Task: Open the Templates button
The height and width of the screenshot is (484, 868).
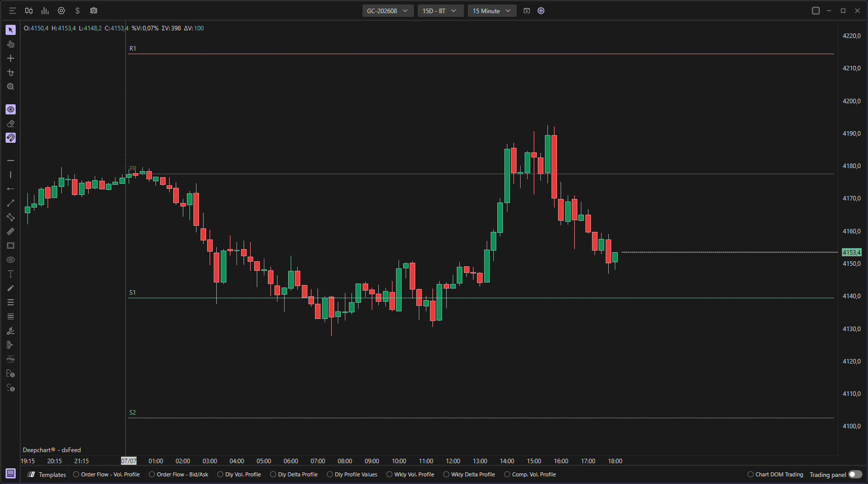Action: tap(47, 474)
